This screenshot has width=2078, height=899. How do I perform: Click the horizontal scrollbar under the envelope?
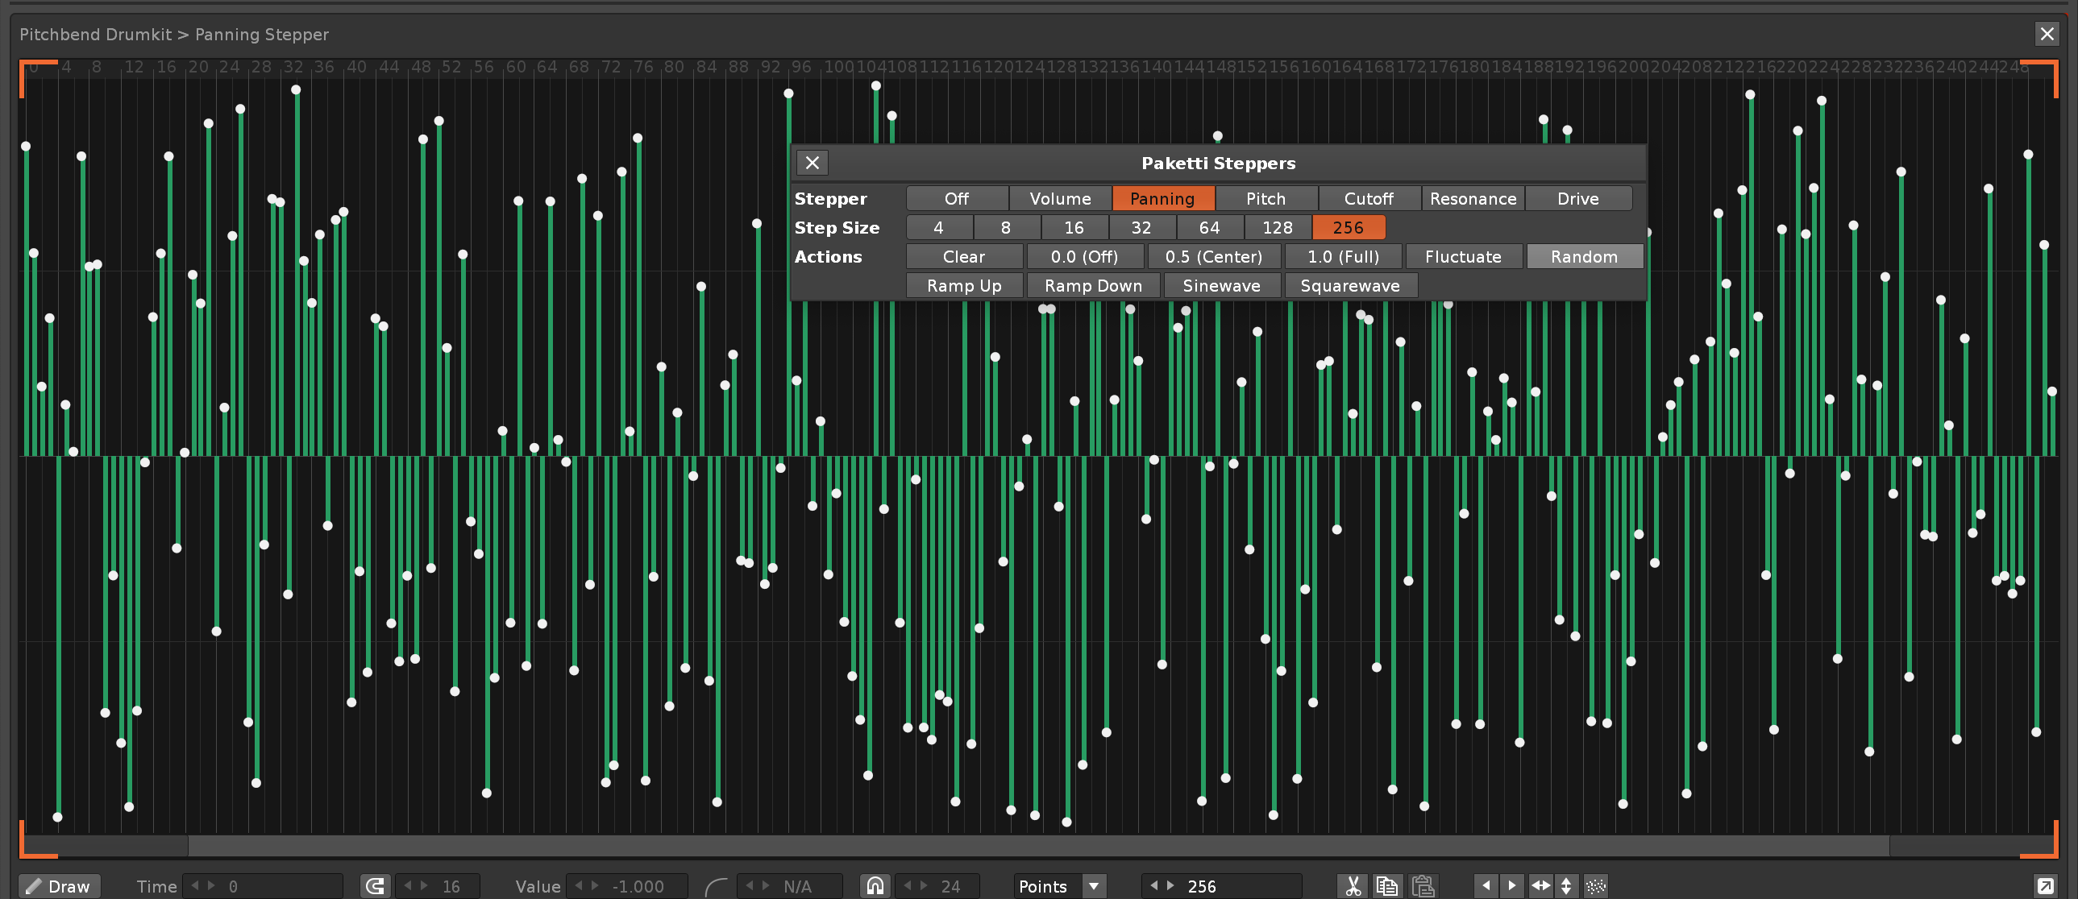pos(1037,845)
